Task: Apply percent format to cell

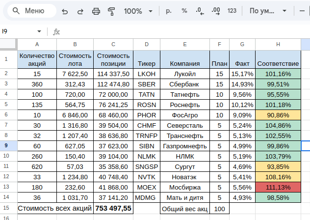Action: pyautogui.click(x=184, y=11)
